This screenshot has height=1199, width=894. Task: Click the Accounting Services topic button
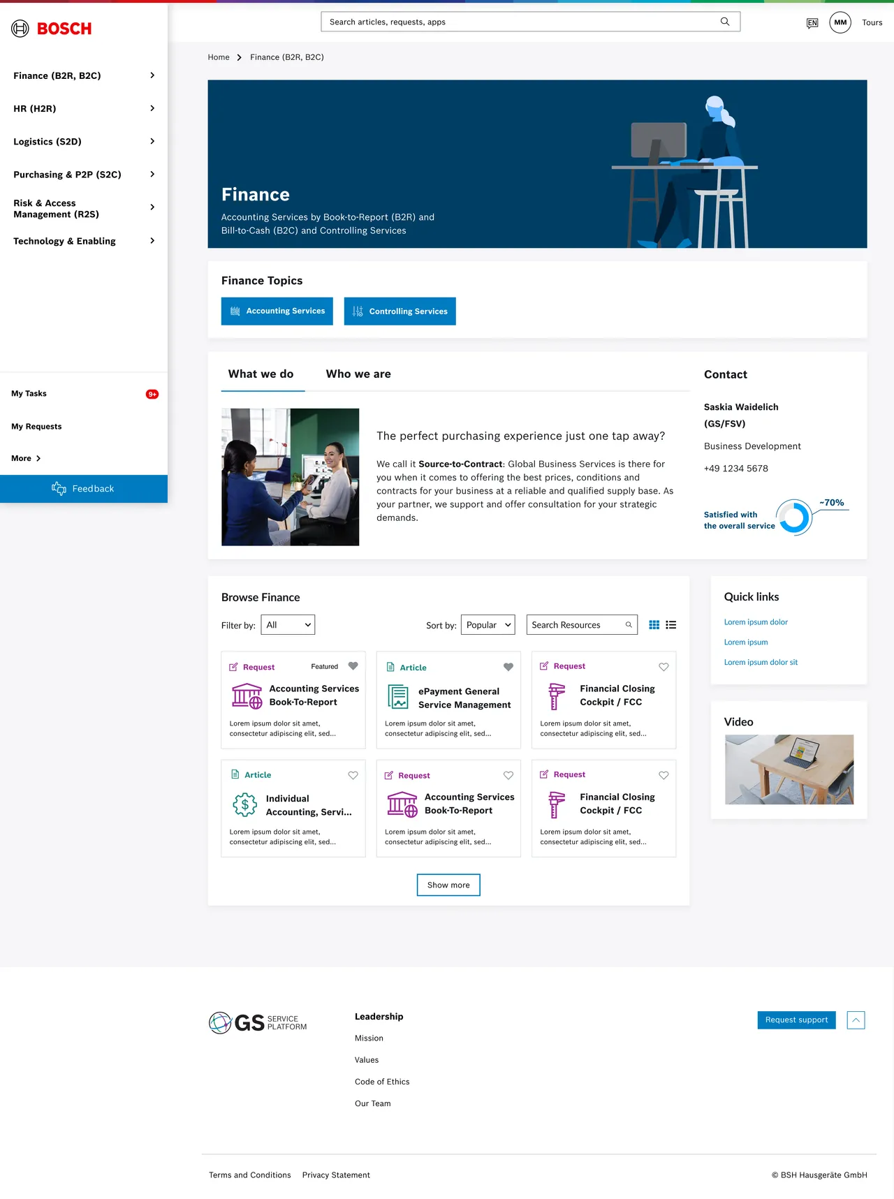click(x=277, y=311)
